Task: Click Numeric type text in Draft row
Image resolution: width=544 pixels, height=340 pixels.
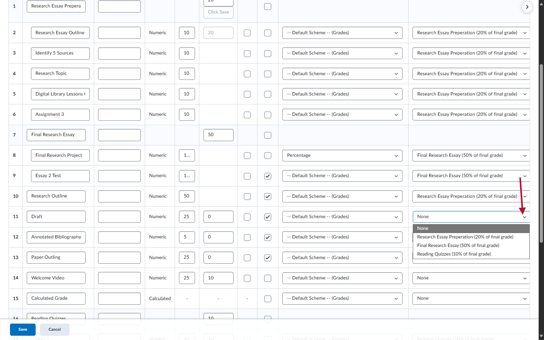Action: [x=158, y=217]
